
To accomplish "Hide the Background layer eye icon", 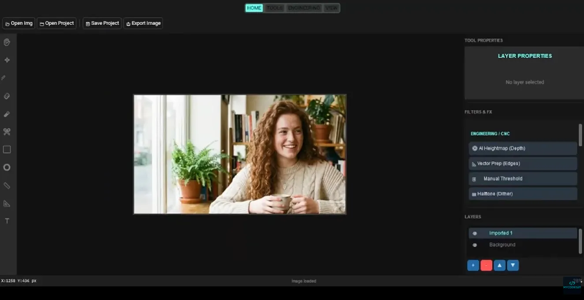I will pyautogui.click(x=475, y=245).
